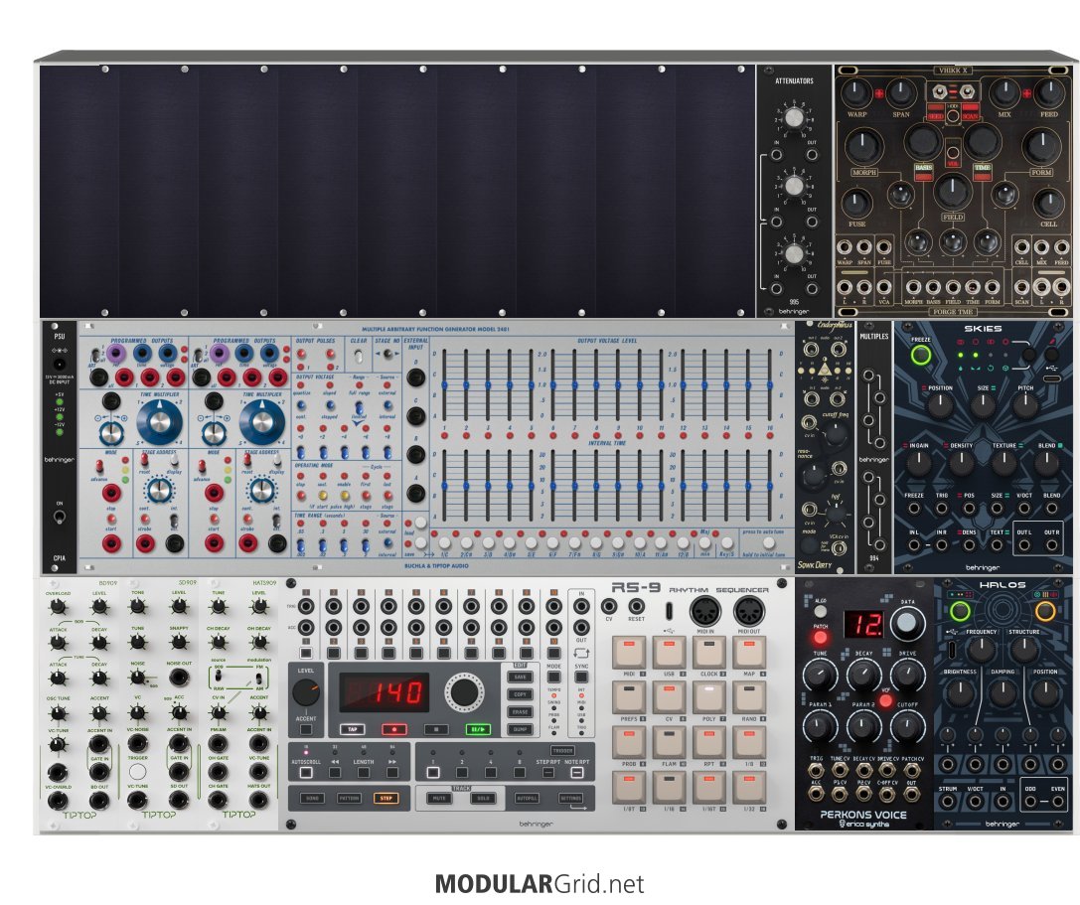This screenshot has height=905, width=1080.
Task: Click the rewind arrows button beside LENGTH
Action: pos(337,772)
